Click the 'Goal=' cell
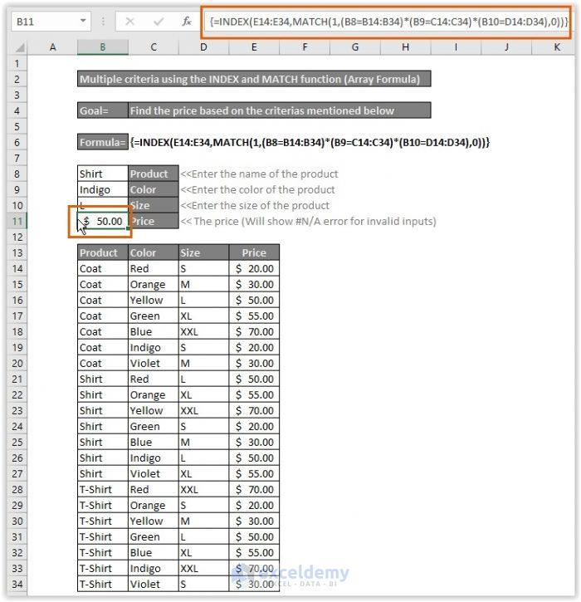Image resolution: width=581 pixels, height=602 pixels. pos(102,110)
